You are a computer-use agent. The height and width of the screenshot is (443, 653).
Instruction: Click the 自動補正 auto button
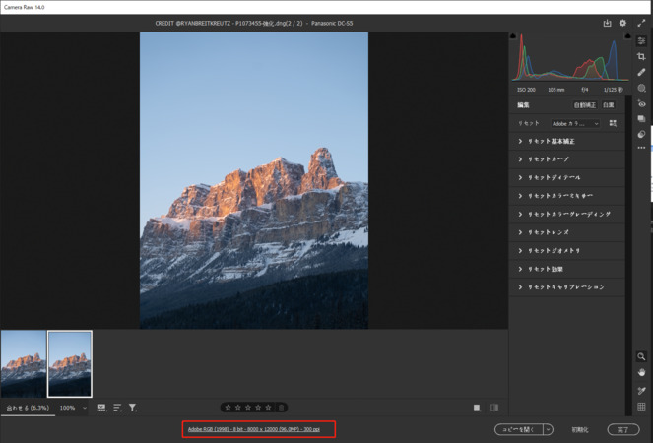[584, 105]
